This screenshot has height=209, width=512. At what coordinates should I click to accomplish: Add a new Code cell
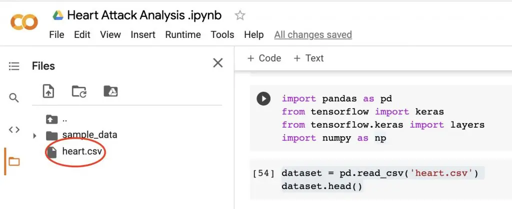pyautogui.click(x=264, y=58)
